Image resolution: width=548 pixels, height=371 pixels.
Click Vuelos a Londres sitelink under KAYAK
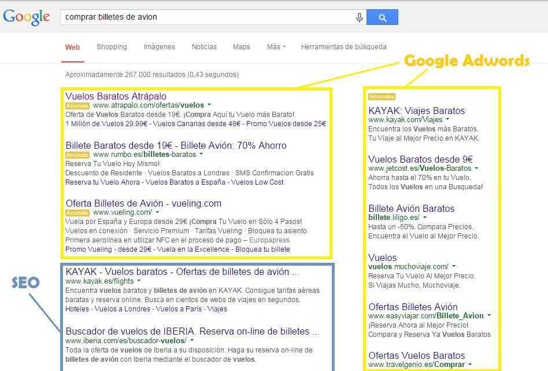click(123, 309)
